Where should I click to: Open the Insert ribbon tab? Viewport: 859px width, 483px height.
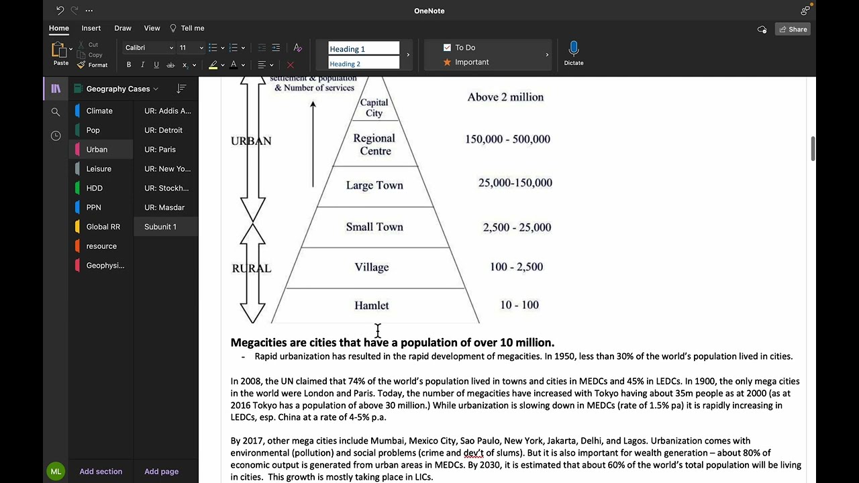91,28
